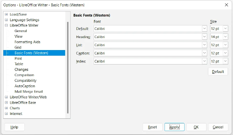
Task: Select General under LibreOffice Writer
Action: coord(21,31)
